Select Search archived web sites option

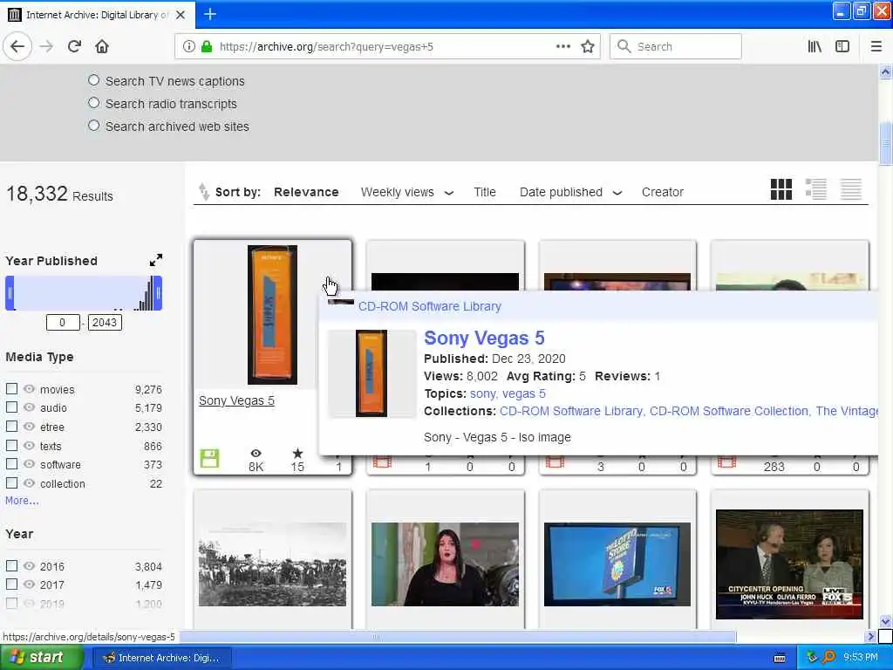tap(94, 126)
